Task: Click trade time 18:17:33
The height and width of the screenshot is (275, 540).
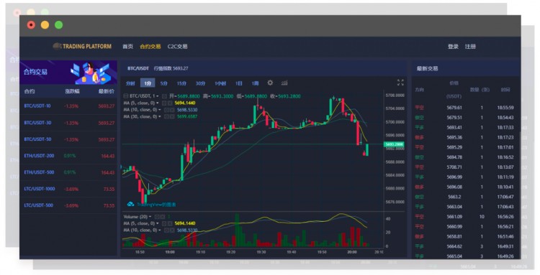Action: click(x=505, y=127)
